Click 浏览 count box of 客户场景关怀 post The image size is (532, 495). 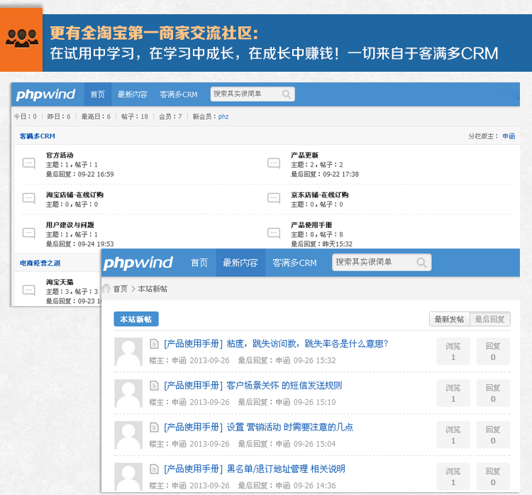coord(453,393)
